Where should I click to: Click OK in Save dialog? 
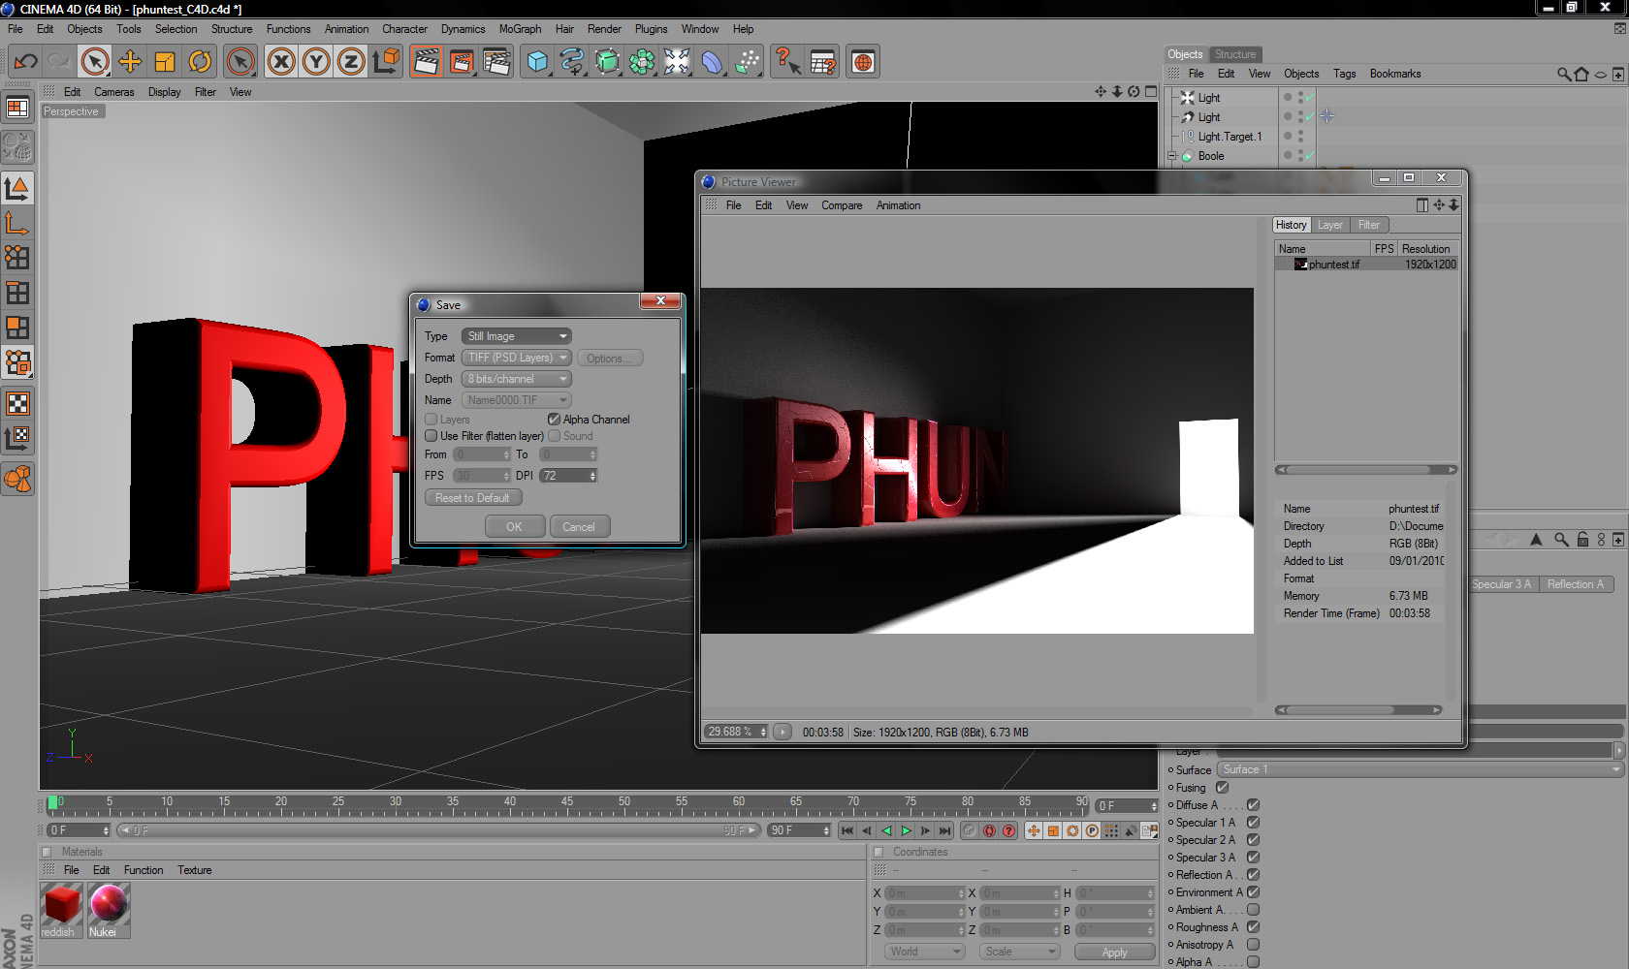point(514,526)
